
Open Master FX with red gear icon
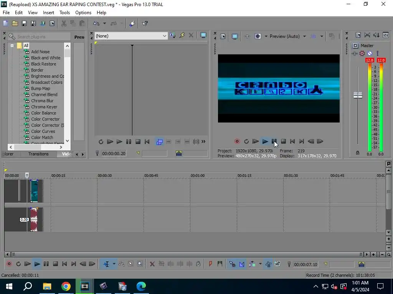(x=362, y=54)
